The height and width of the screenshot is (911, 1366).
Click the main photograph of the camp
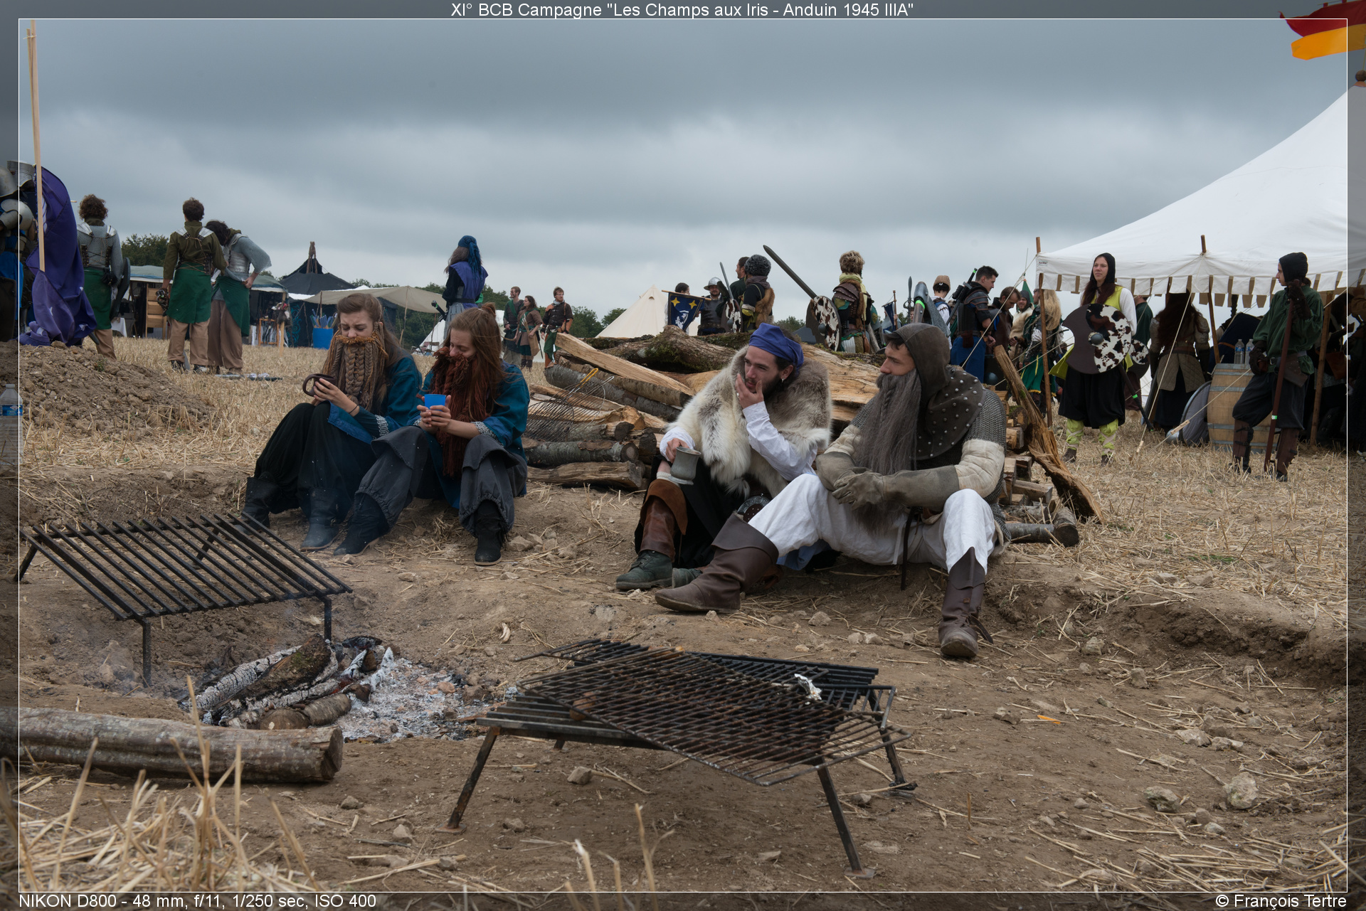pyautogui.click(x=682, y=455)
